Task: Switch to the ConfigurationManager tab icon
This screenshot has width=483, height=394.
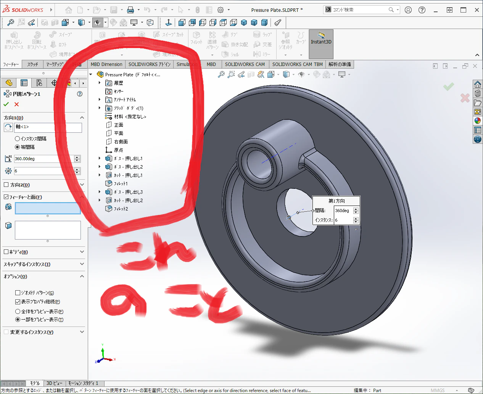Action: point(39,83)
